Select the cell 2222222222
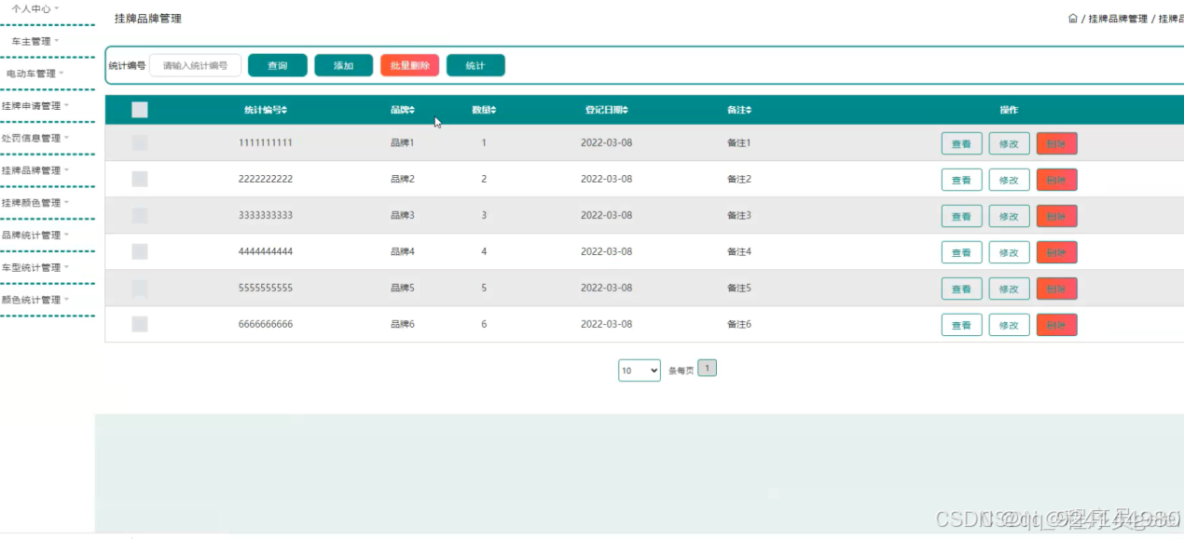The width and height of the screenshot is (1184, 539). (266, 179)
